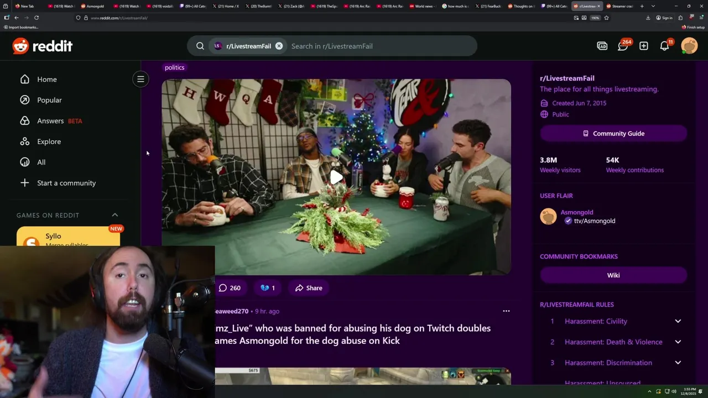Click the 54K Weekly contributions stat
The image size is (708, 398).
(x=634, y=165)
